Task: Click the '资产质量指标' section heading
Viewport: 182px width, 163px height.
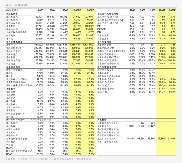Action: tap(104, 42)
